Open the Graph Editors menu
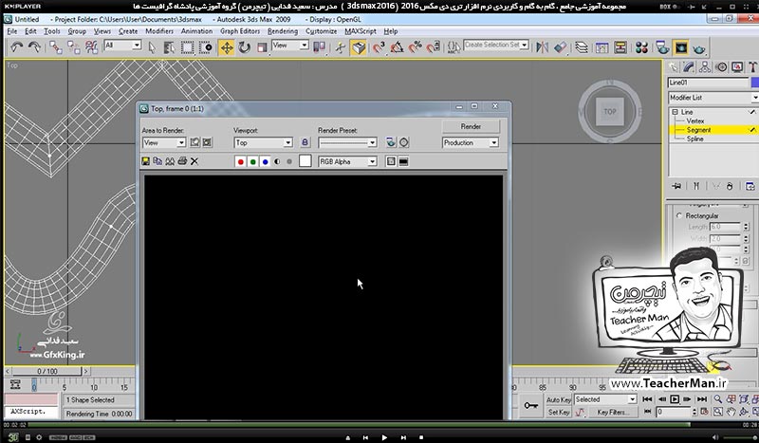Viewport: 759px width, 443px height. [240, 31]
